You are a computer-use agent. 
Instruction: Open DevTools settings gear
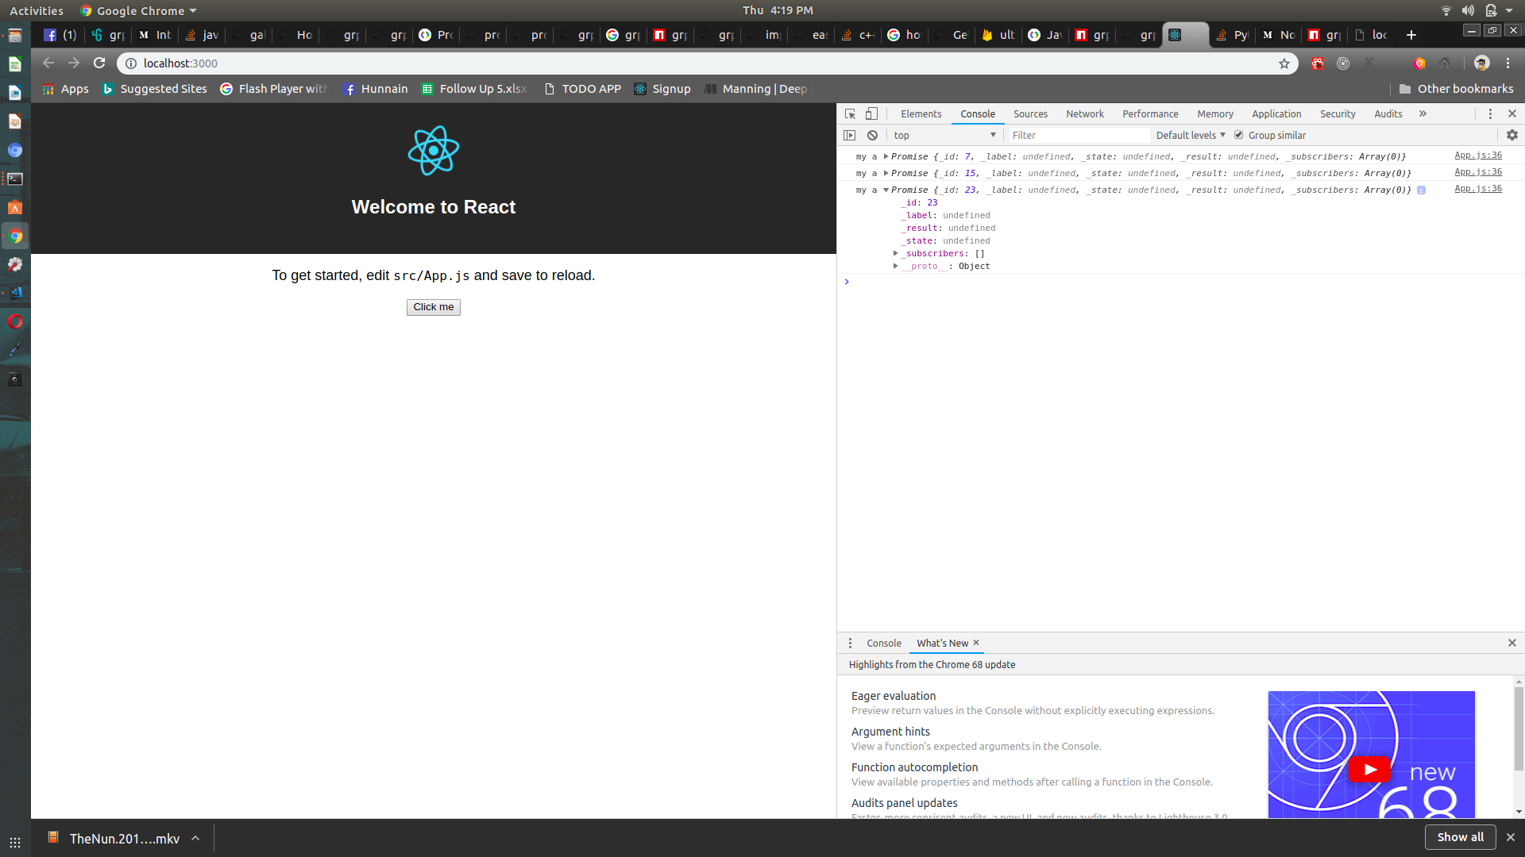[1511, 135]
